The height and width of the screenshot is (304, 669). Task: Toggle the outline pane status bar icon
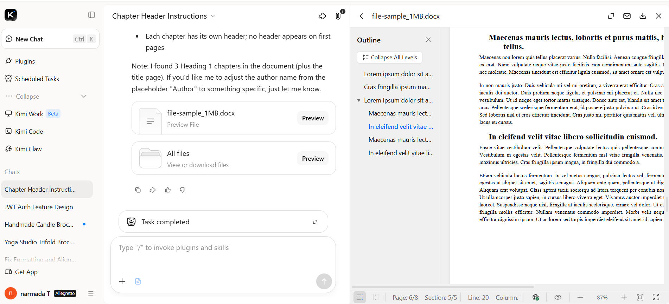(x=360, y=297)
